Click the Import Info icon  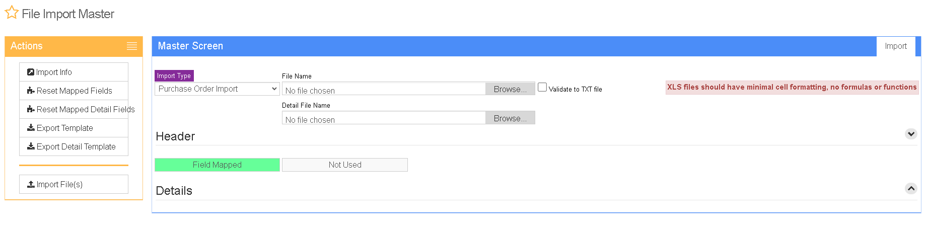click(31, 72)
